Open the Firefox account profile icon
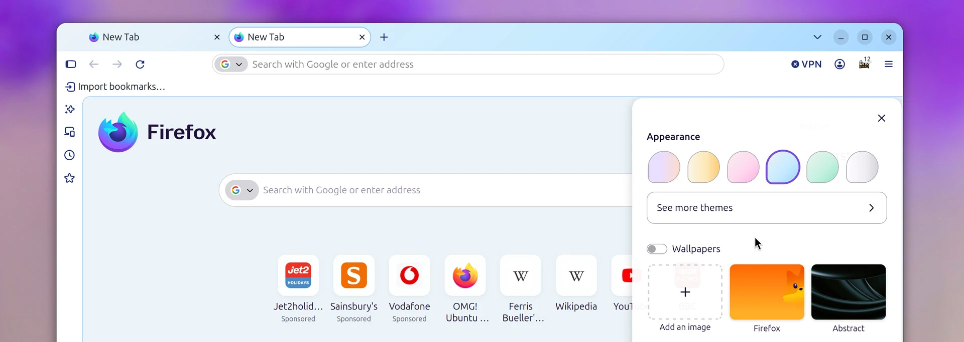Screen dimensions: 964x342 [x=839, y=64]
